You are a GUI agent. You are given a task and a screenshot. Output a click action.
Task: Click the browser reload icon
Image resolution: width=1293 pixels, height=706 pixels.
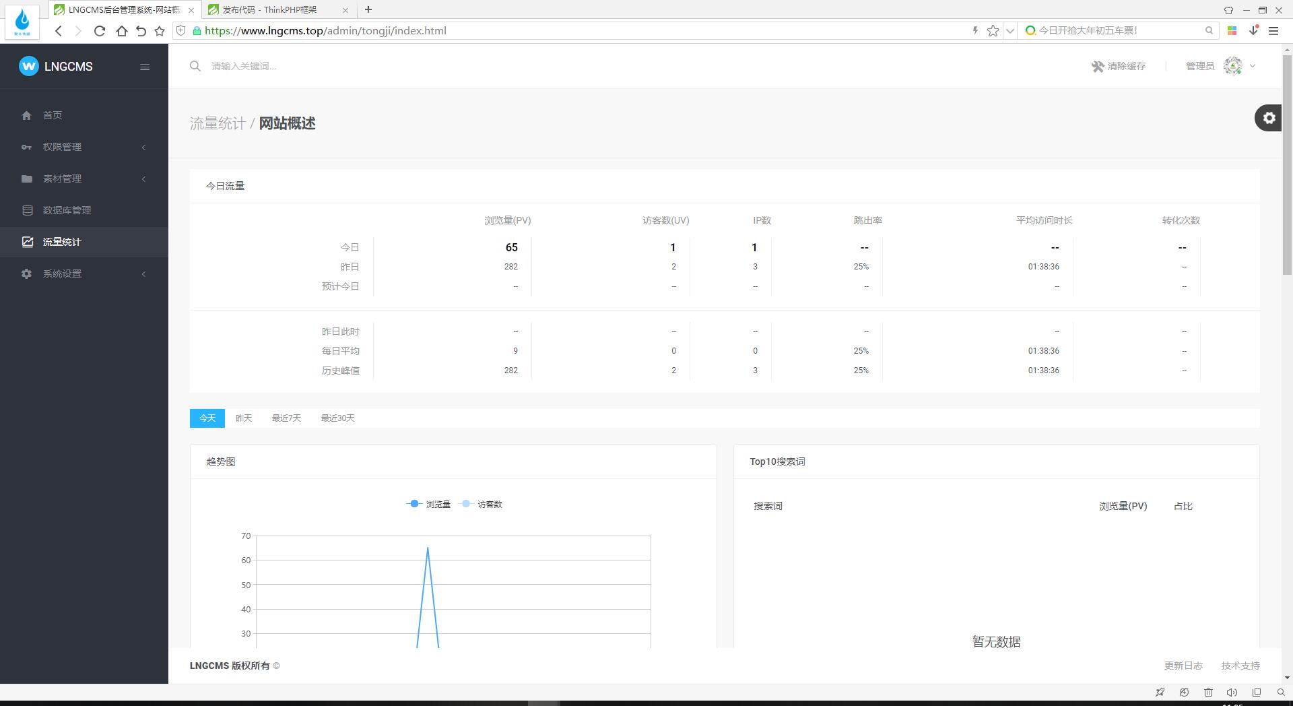(100, 31)
